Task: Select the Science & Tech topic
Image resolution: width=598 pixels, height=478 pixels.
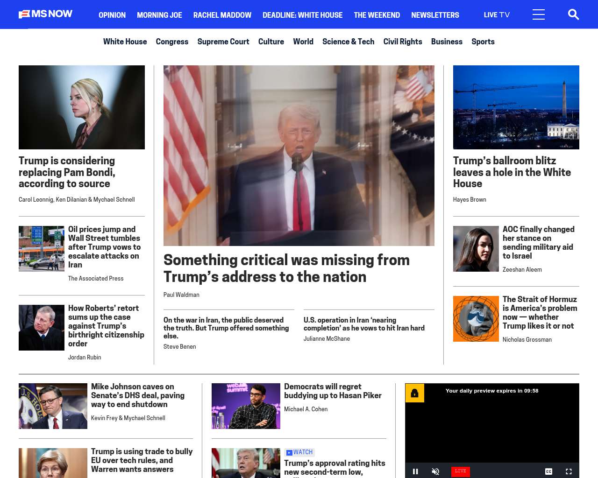Action: (348, 42)
